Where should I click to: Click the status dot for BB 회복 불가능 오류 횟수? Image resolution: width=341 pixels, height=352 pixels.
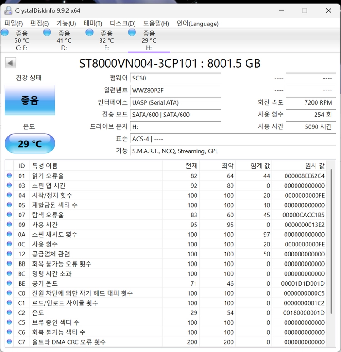pos(9,264)
